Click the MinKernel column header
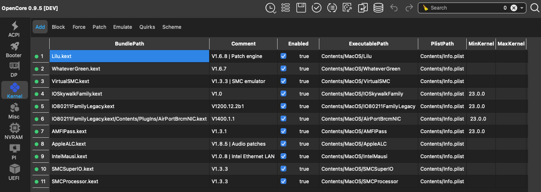This screenshot has height=192, width=541. [481, 43]
